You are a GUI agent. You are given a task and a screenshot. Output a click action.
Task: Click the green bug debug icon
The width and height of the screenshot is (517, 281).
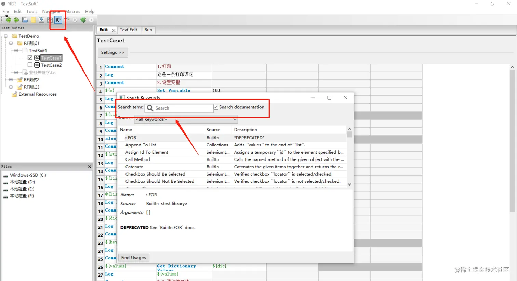83,20
